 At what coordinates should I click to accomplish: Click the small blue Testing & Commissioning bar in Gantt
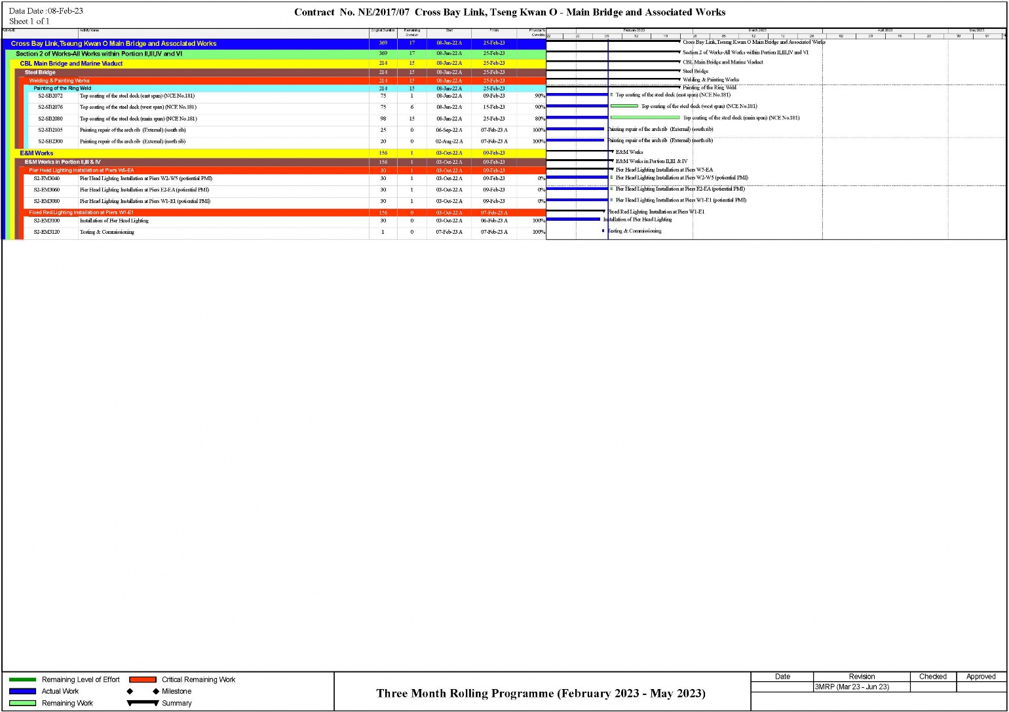tap(603, 231)
